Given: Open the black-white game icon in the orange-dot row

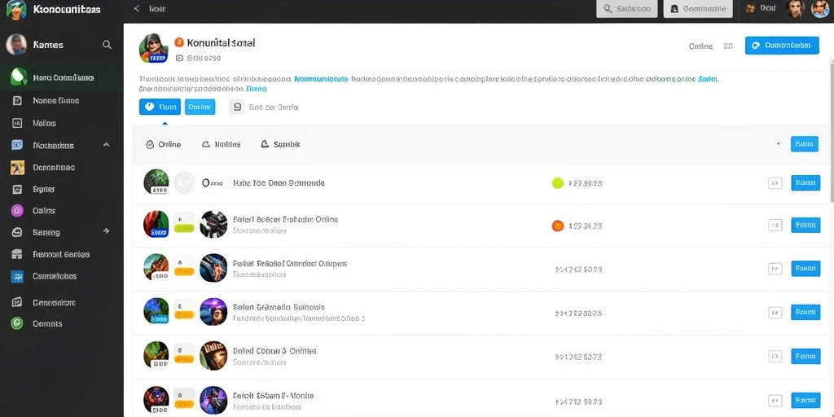Looking at the screenshot, I should pyautogui.click(x=213, y=225).
